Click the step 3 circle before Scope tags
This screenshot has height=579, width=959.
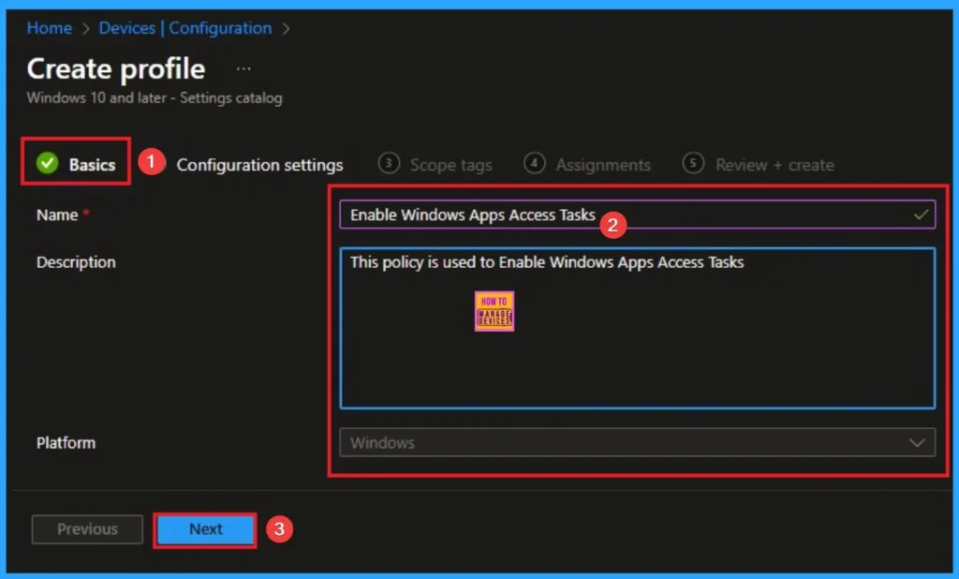388,163
